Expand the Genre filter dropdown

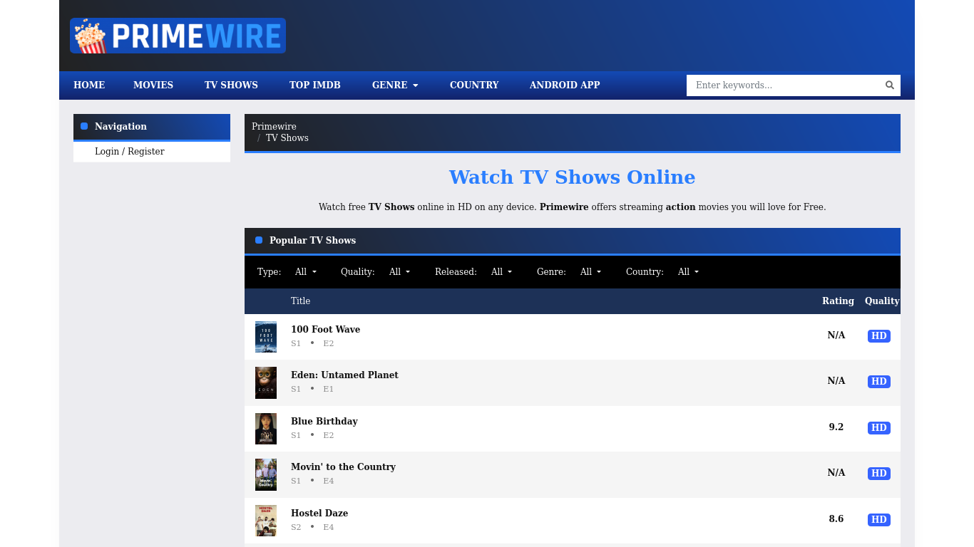(x=590, y=272)
